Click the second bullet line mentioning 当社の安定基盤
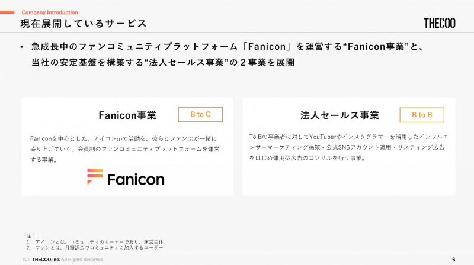Viewport: 474px width, 265px height. (x=163, y=62)
